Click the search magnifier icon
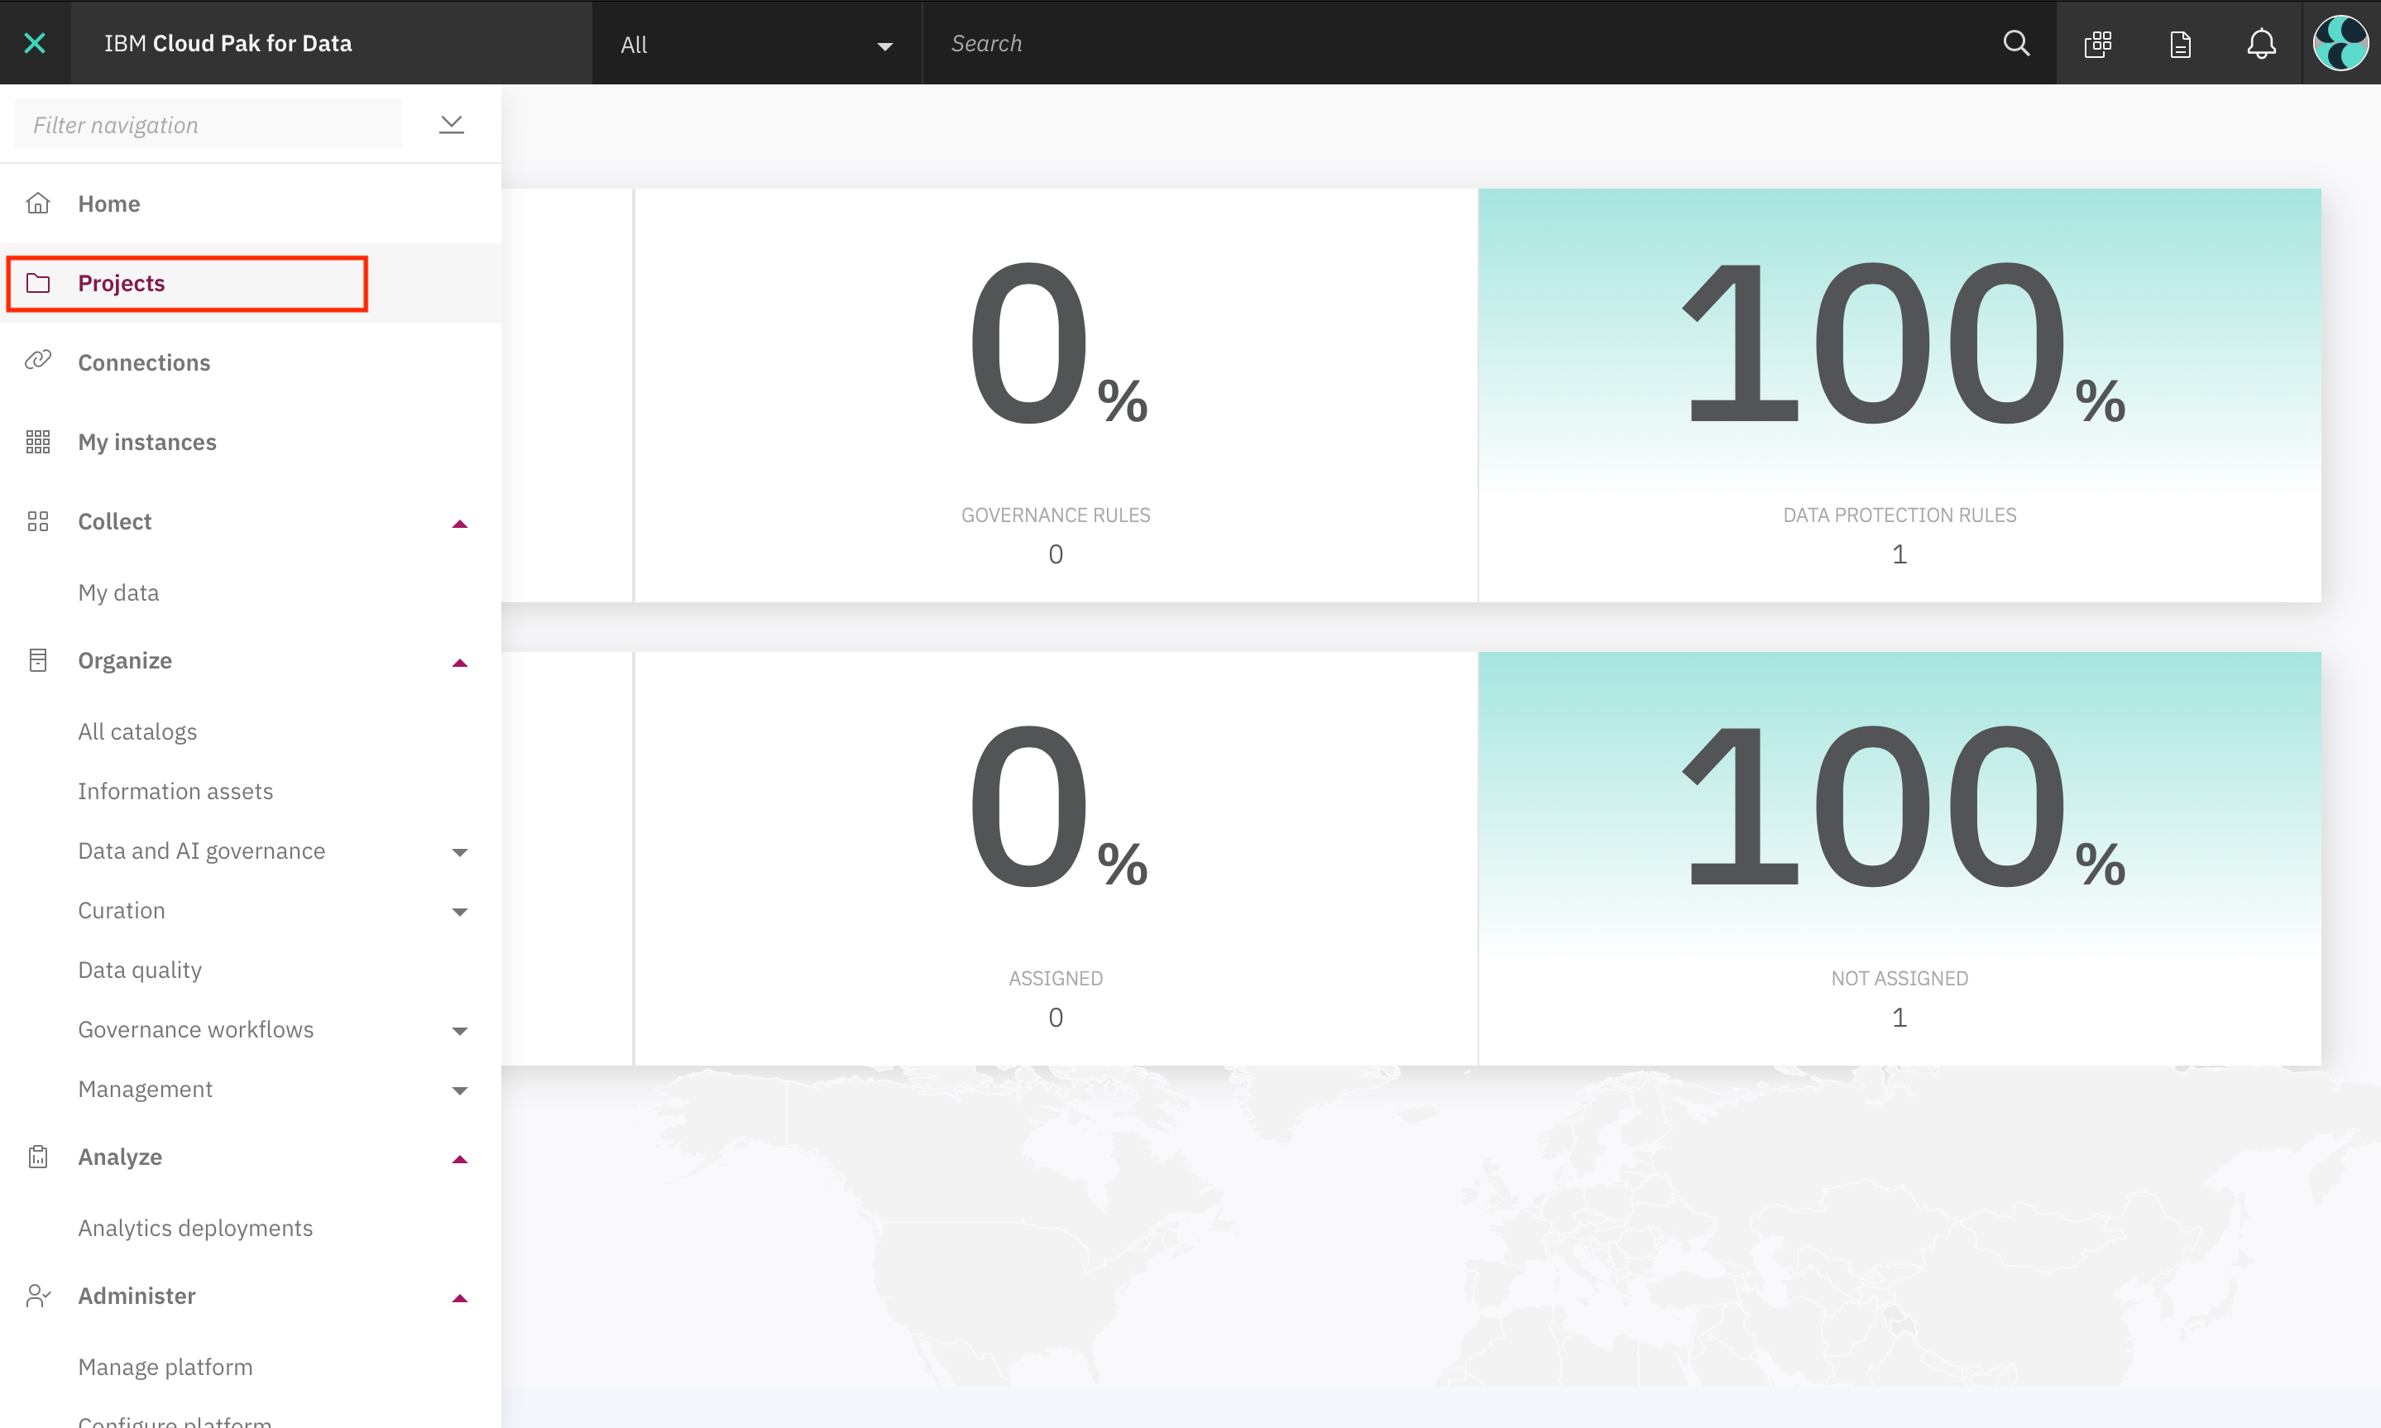 coord(2015,43)
